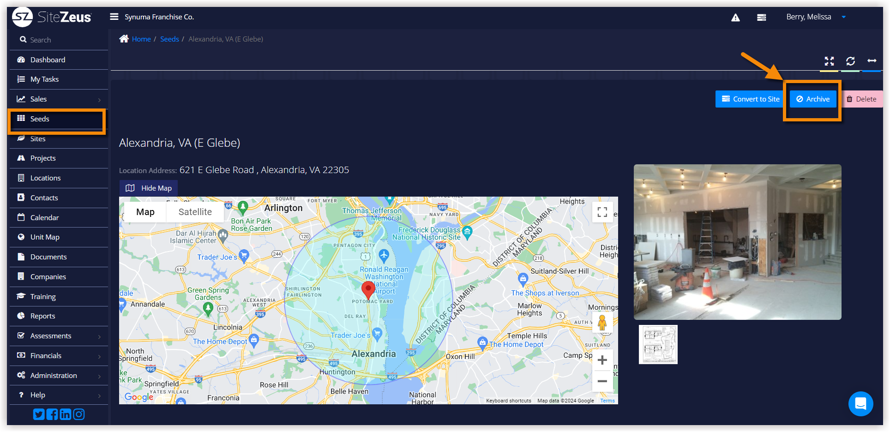Expand the Administration submenu
The height and width of the screenshot is (432, 890).
58,376
